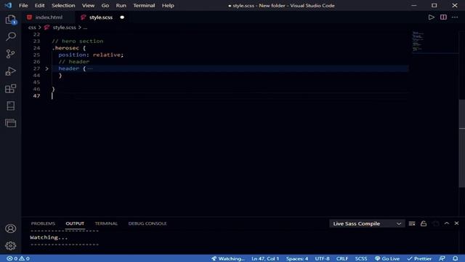465x262 pixels.
Task: Click line number 24 in gutter
Action: tap(36, 48)
